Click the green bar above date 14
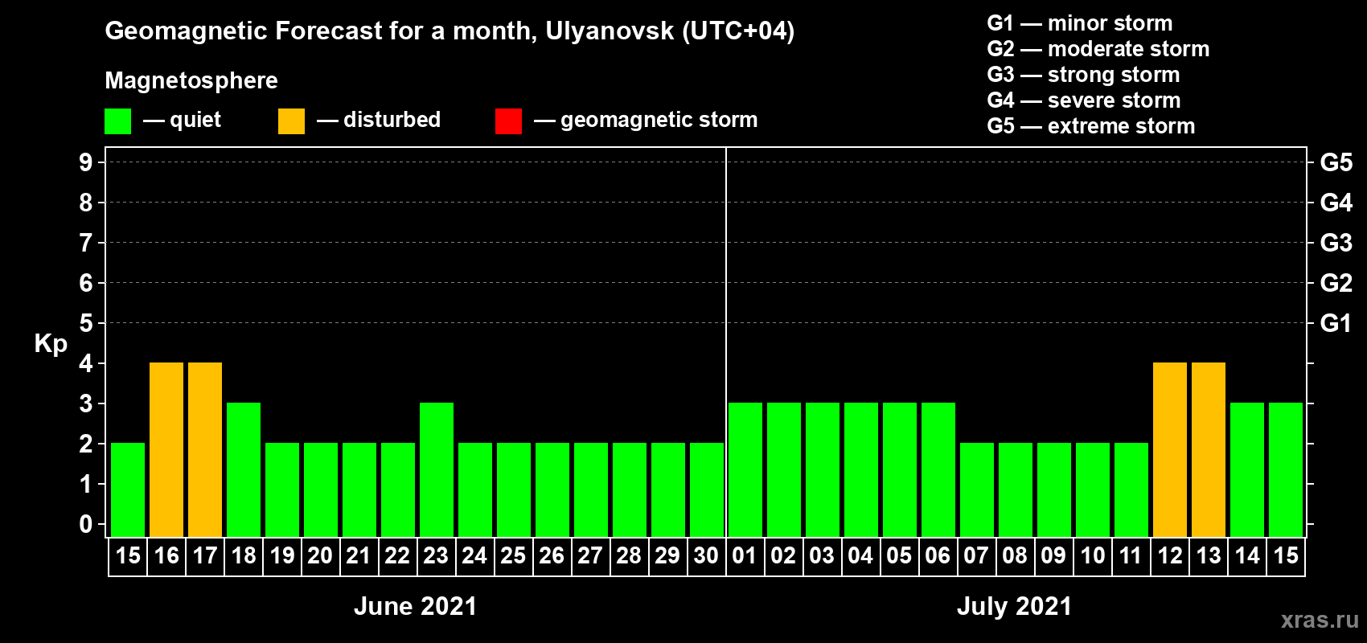Image resolution: width=1367 pixels, height=643 pixels. (x=1247, y=469)
